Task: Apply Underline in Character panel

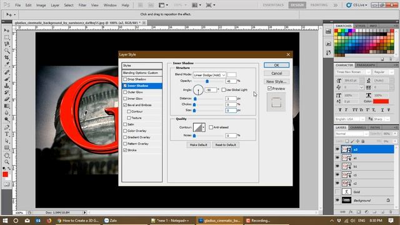Action: [382, 110]
